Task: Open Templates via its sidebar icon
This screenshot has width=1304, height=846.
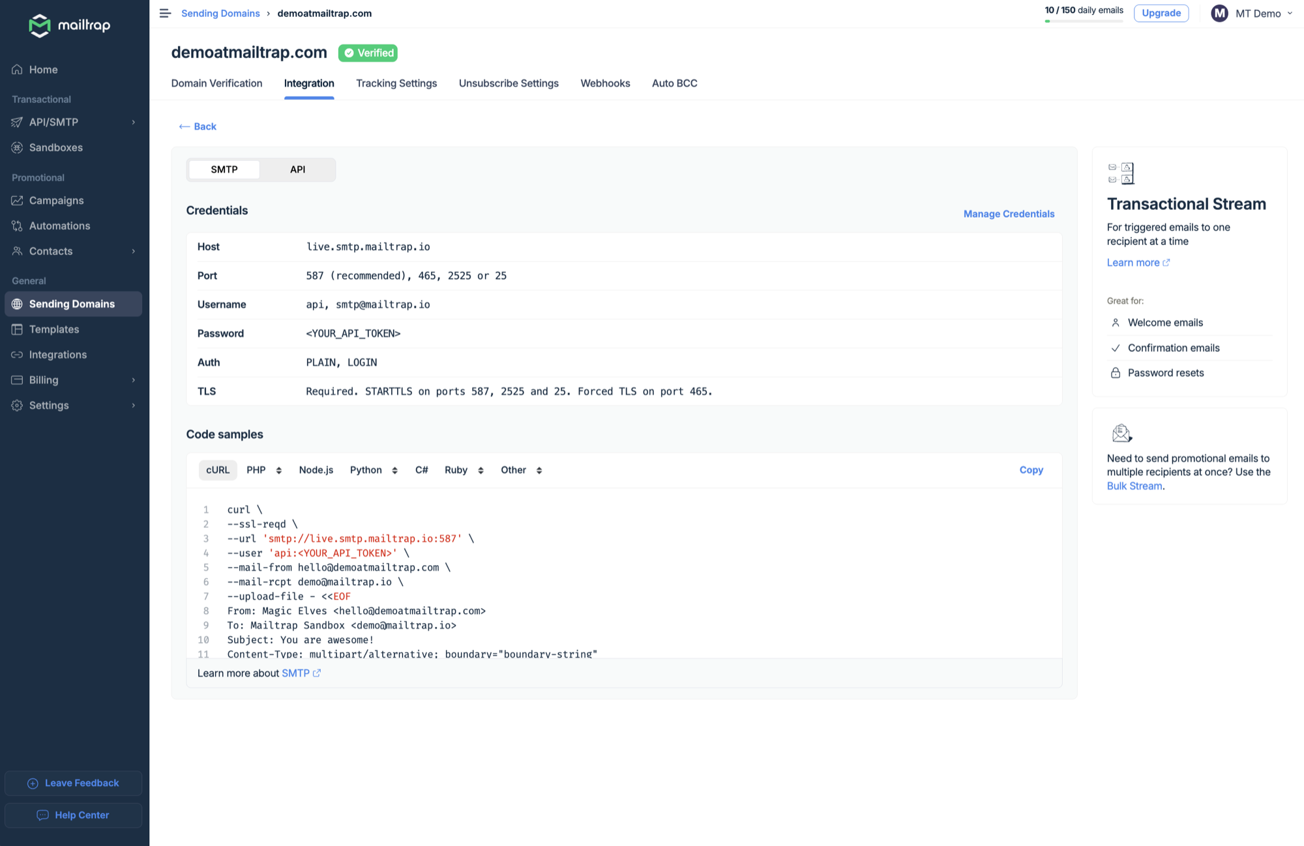Action: click(18, 329)
